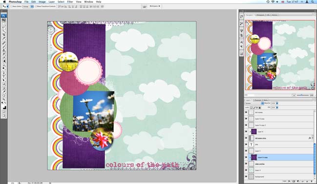Open the Layer menu
The height and width of the screenshot is (184, 317).
(x=52, y=2)
